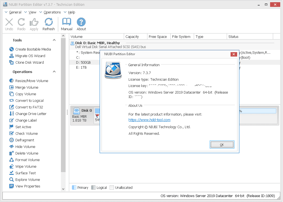Sort by the Capacity column header

(x=136, y=37)
